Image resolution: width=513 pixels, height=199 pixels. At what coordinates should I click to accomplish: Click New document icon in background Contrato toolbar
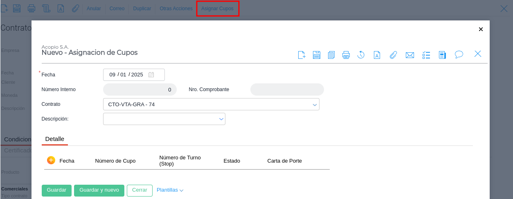coord(4,8)
